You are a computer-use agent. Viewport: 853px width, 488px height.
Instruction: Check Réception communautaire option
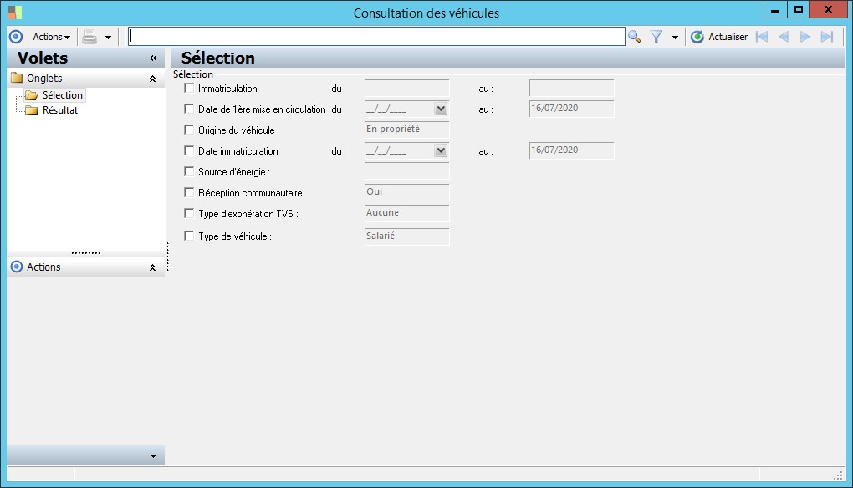coord(189,192)
